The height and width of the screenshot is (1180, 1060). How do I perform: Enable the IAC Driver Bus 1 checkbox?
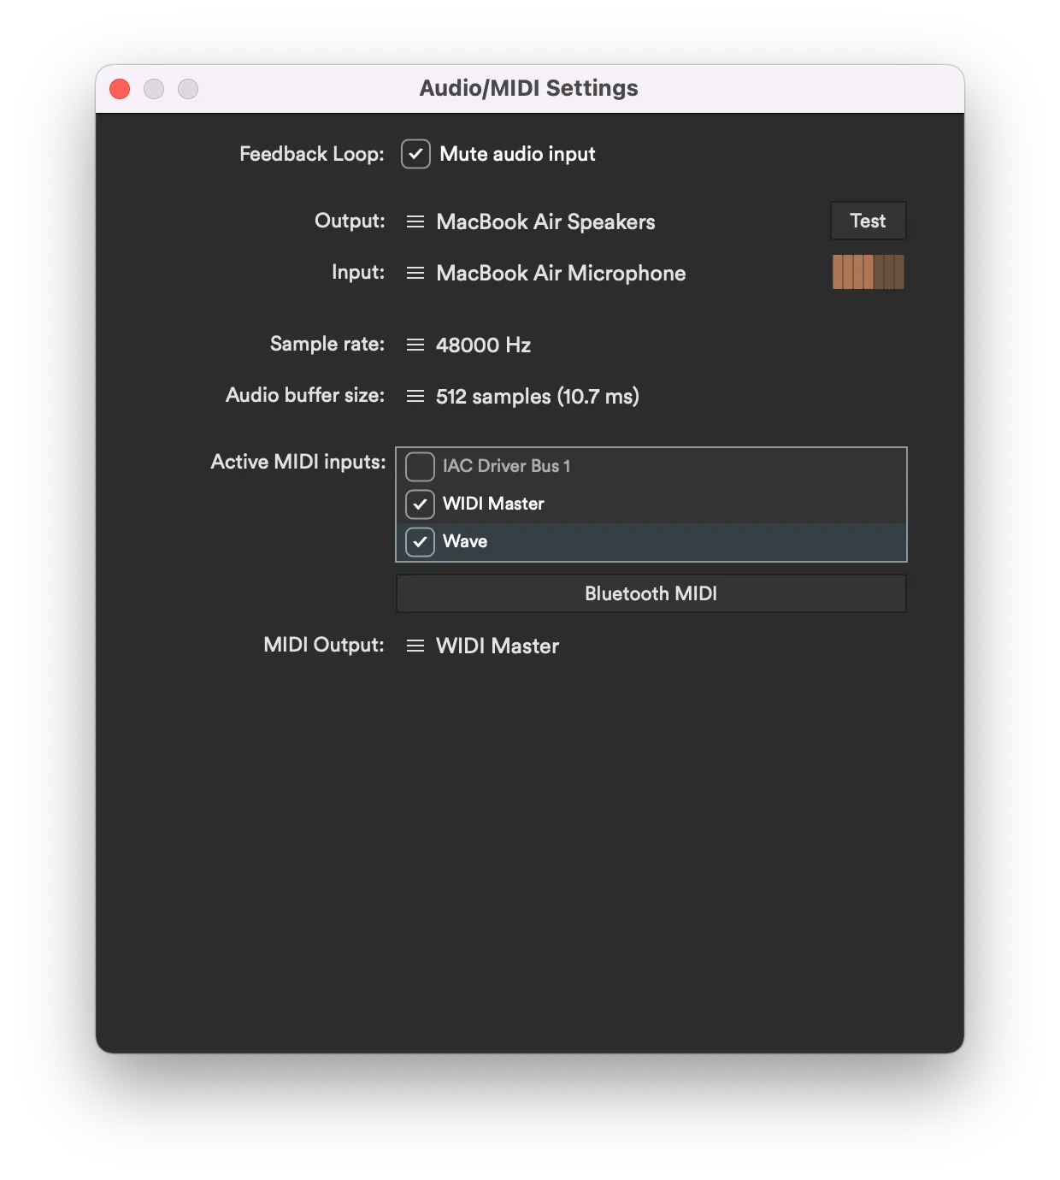pos(420,466)
